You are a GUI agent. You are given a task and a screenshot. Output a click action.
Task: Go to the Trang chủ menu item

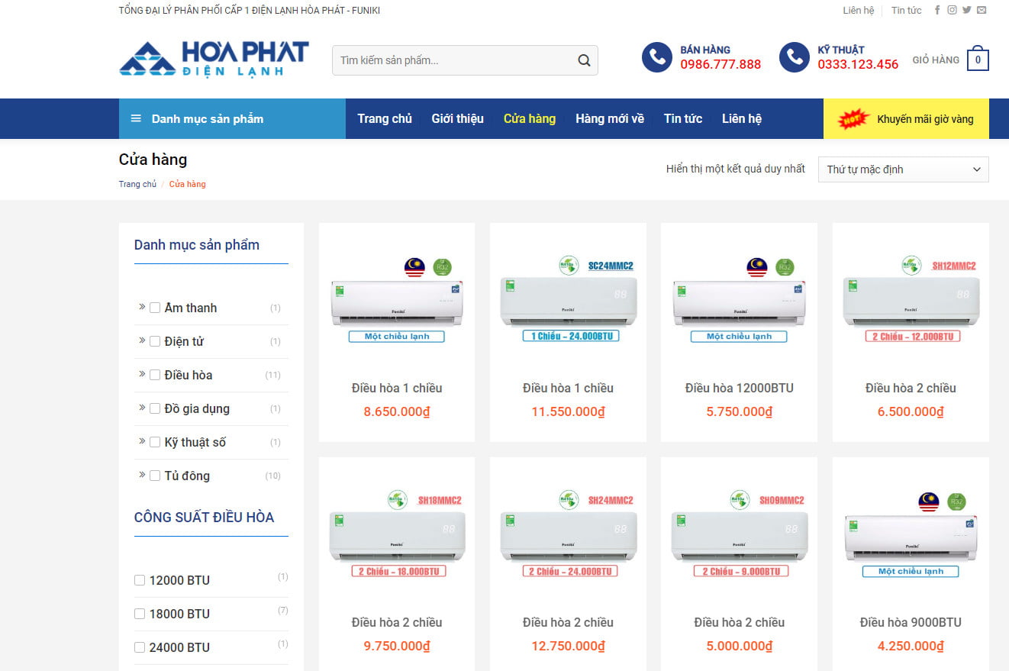coord(385,118)
